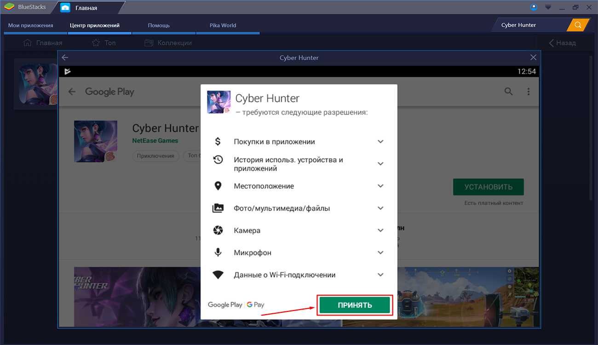Click BlueStacks account icon in title bar

click(534, 7)
